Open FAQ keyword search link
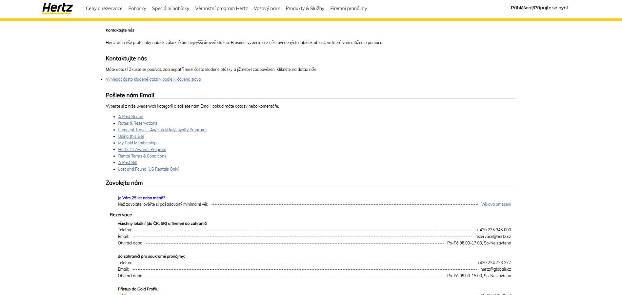 [153, 79]
